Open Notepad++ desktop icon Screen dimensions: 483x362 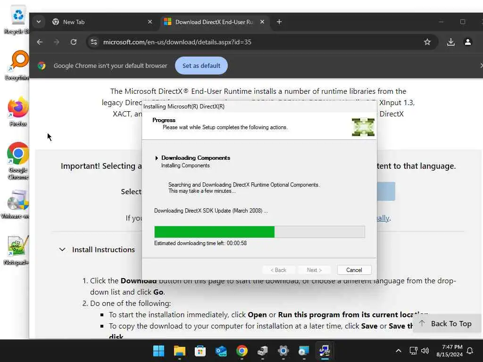coord(17,250)
